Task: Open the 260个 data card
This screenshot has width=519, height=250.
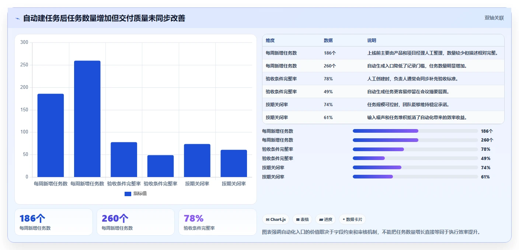Action: point(136,222)
